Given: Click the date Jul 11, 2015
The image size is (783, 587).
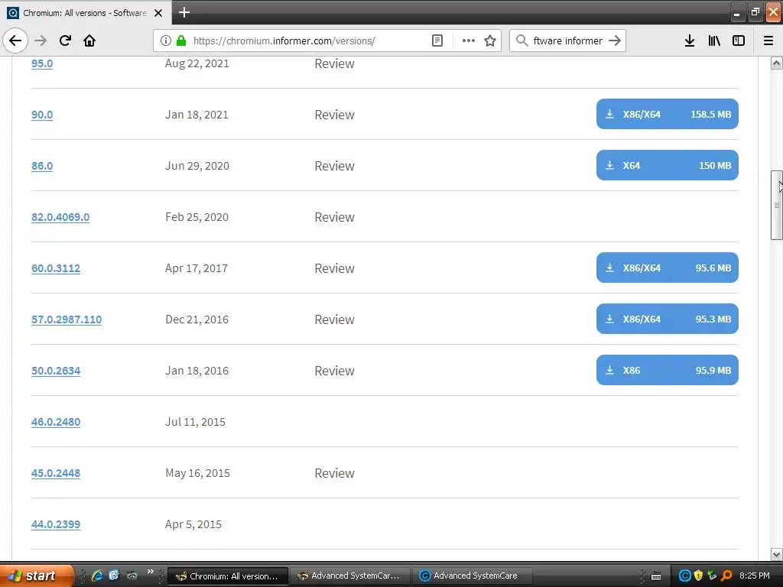Looking at the screenshot, I should coord(195,422).
